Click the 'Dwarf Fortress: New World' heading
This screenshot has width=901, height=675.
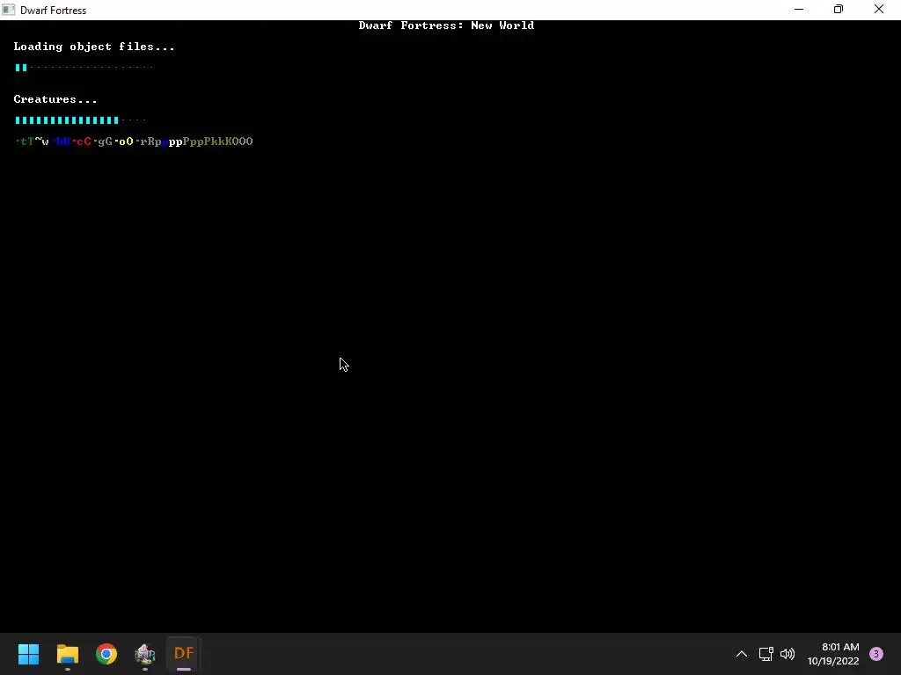pos(446,25)
